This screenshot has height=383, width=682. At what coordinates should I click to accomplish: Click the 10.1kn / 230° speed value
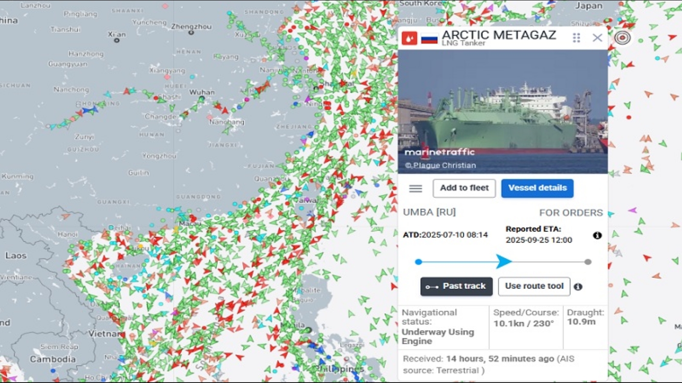[x=523, y=323]
